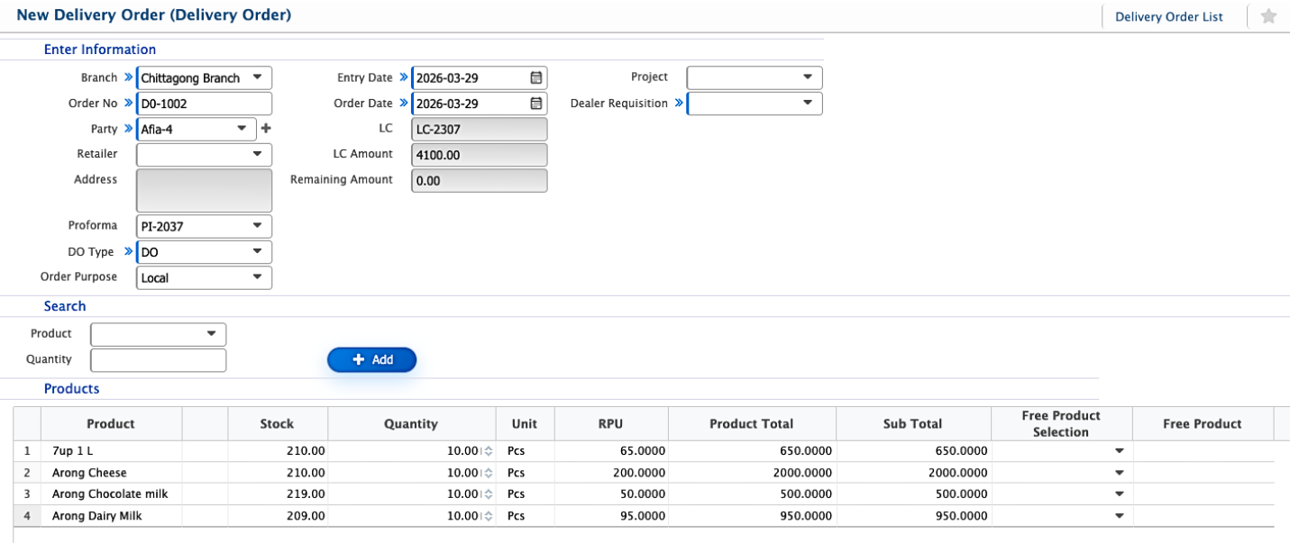The height and width of the screenshot is (543, 1290).
Task: Adjust quantity stepper for Arong Cheese
Action: [x=489, y=473]
